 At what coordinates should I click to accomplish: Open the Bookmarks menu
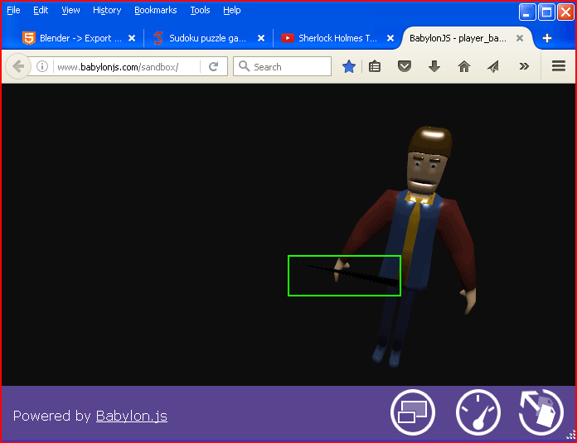[156, 10]
